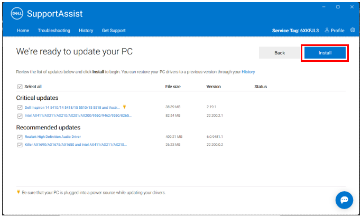The image size is (361, 217).
Task: Click the Install button
Action: (325, 53)
